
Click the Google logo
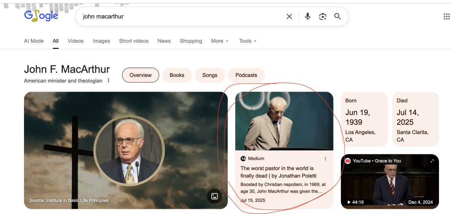pyautogui.click(x=41, y=15)
